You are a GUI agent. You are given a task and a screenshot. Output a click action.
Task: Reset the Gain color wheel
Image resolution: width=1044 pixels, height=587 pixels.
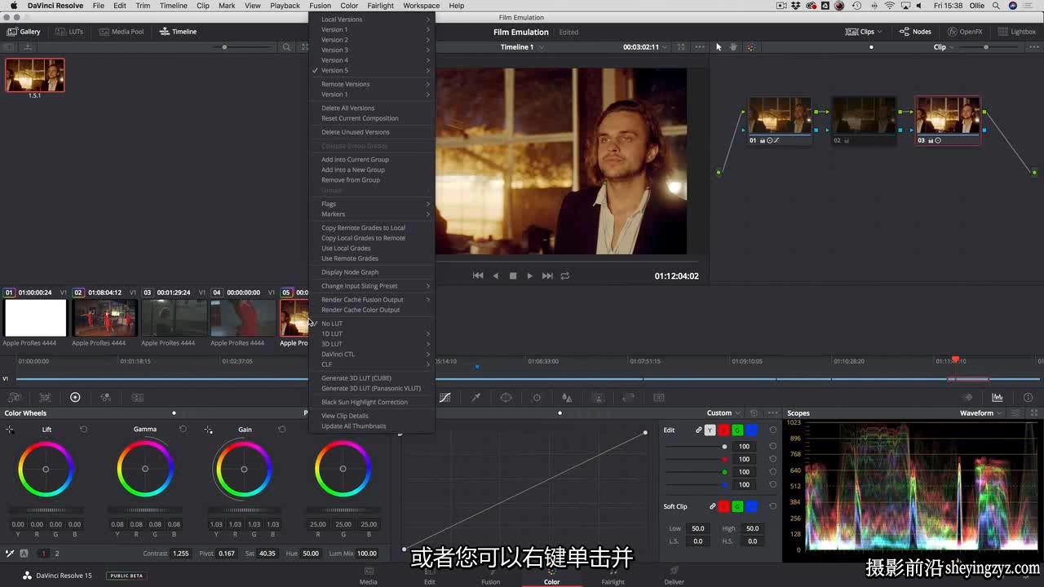click(x=282, y=429)
